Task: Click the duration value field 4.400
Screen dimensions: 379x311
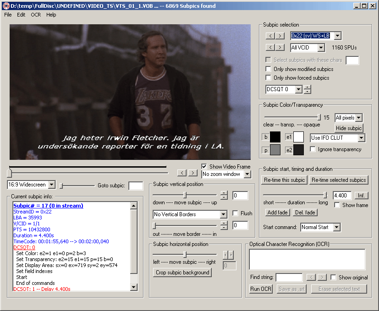Action: (342, 195)
